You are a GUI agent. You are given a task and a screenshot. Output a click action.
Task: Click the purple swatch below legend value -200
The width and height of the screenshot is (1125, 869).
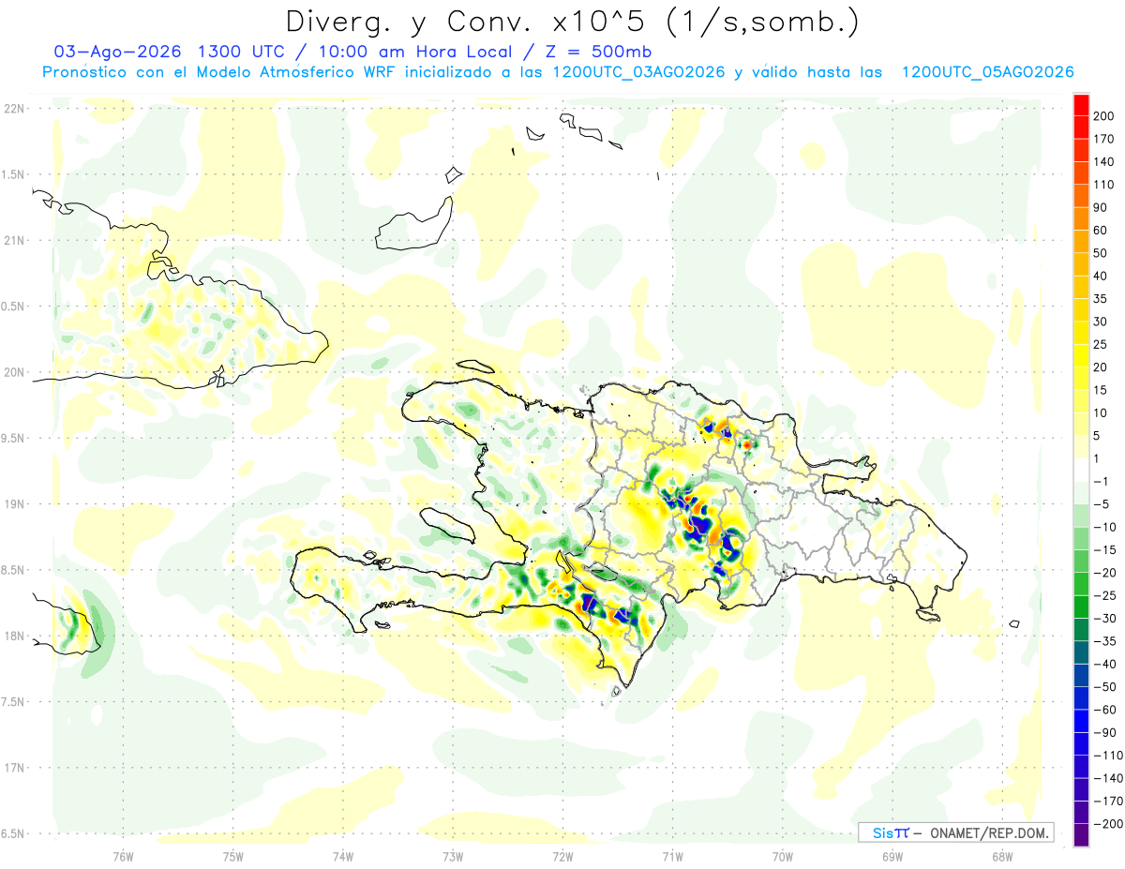[x=1081, y=835]
